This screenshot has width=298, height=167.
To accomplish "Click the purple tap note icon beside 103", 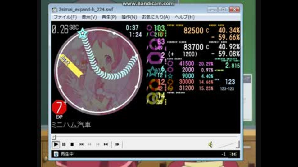I will 149,28.
